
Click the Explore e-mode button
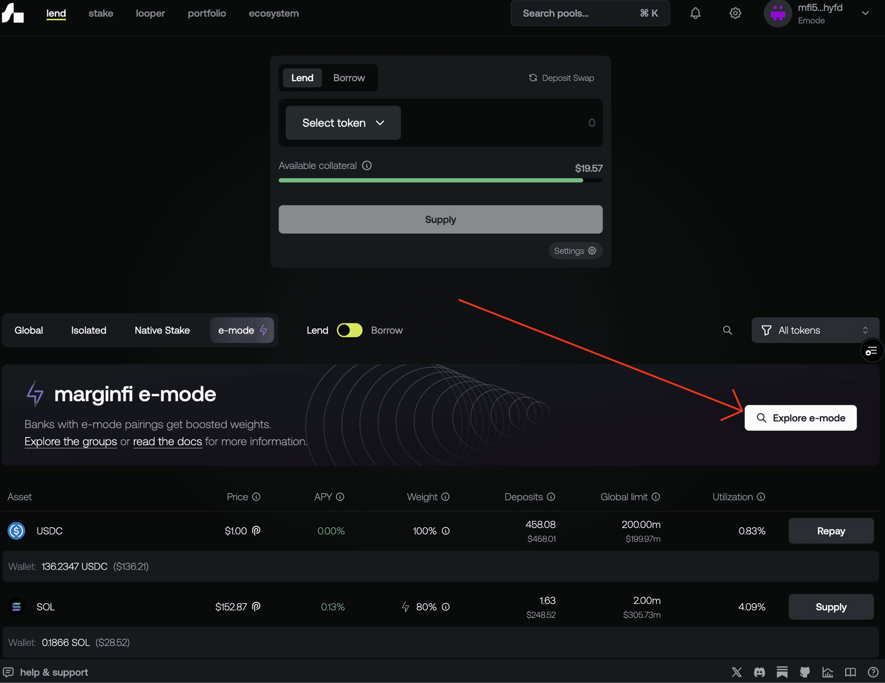801,418
